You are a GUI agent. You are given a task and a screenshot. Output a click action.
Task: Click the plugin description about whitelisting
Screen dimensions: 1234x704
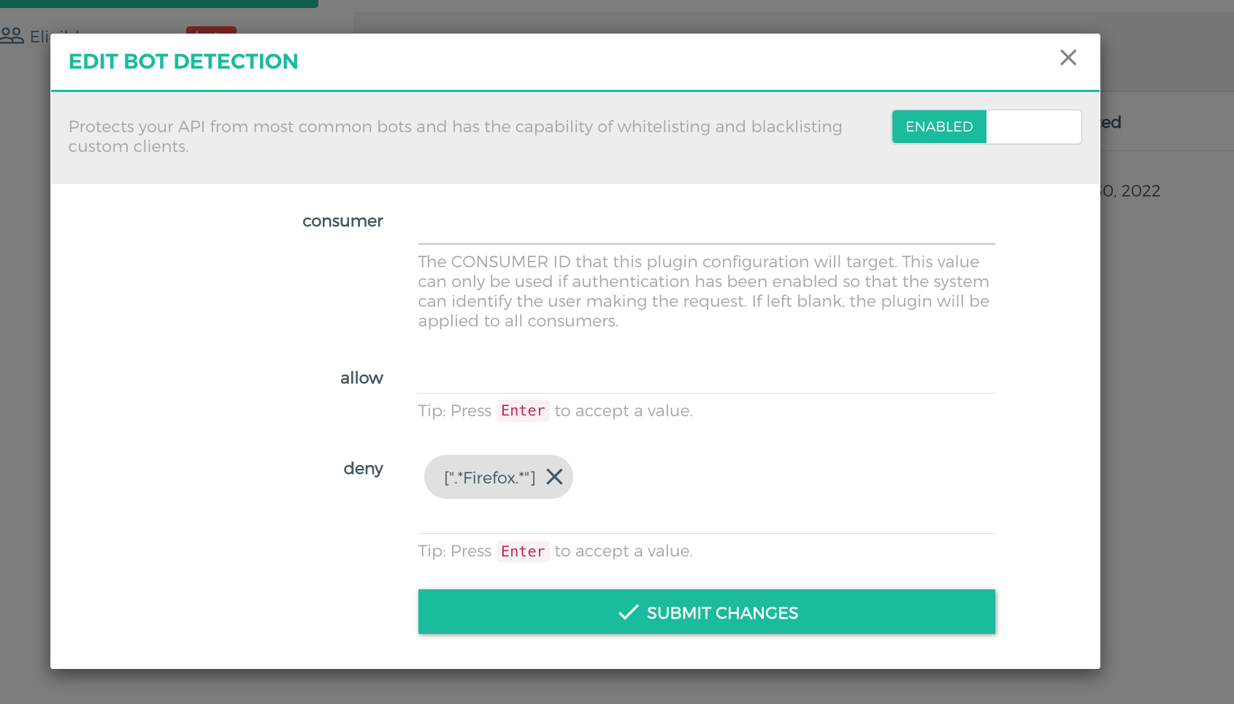point(456,137)
